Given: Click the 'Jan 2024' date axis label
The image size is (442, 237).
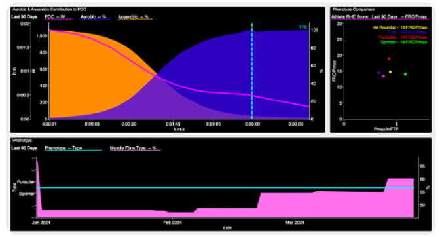Looking at the screenshot, I should pyautogui.click(x=41, y=223).
